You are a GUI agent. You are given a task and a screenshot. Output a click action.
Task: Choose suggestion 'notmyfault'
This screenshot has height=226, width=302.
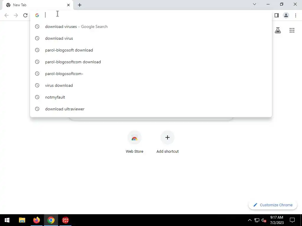151,97
